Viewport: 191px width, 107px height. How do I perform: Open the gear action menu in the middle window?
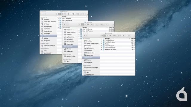coord(92,25)
